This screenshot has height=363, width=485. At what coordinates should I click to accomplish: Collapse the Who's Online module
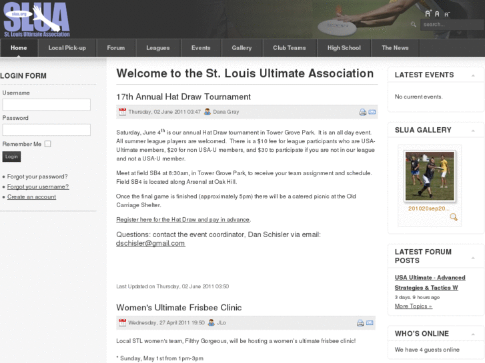(473, 334)
